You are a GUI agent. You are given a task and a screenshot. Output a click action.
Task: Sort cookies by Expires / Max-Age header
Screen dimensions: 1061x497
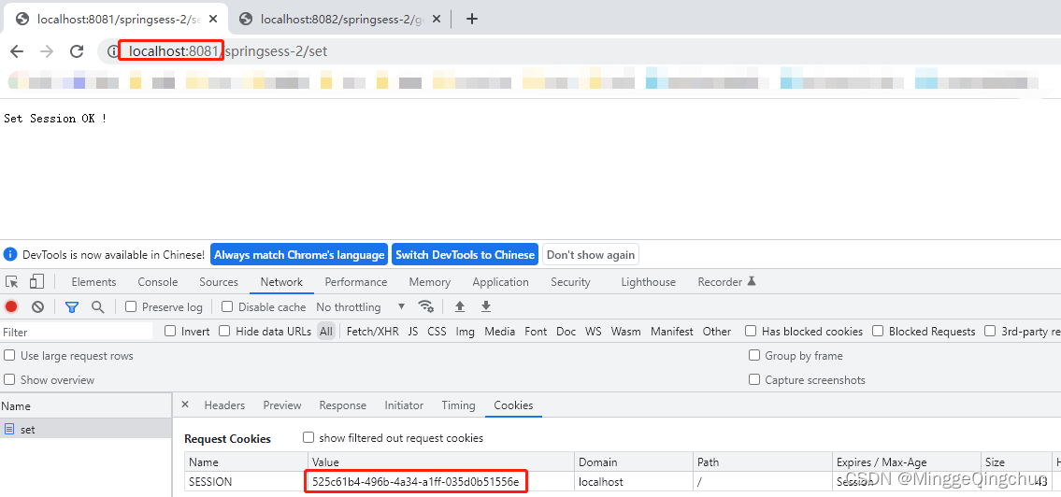pyautogui.click(x=906, y=462)
